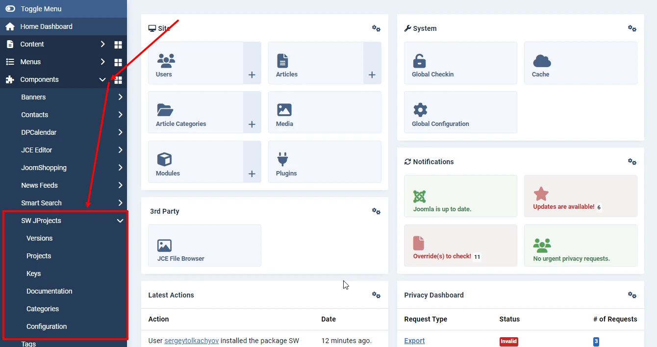Expand DPCalendar submenu arrow
Image resolution: width=657 pixels, height=347 pixels.
click(x=121, y=132)
